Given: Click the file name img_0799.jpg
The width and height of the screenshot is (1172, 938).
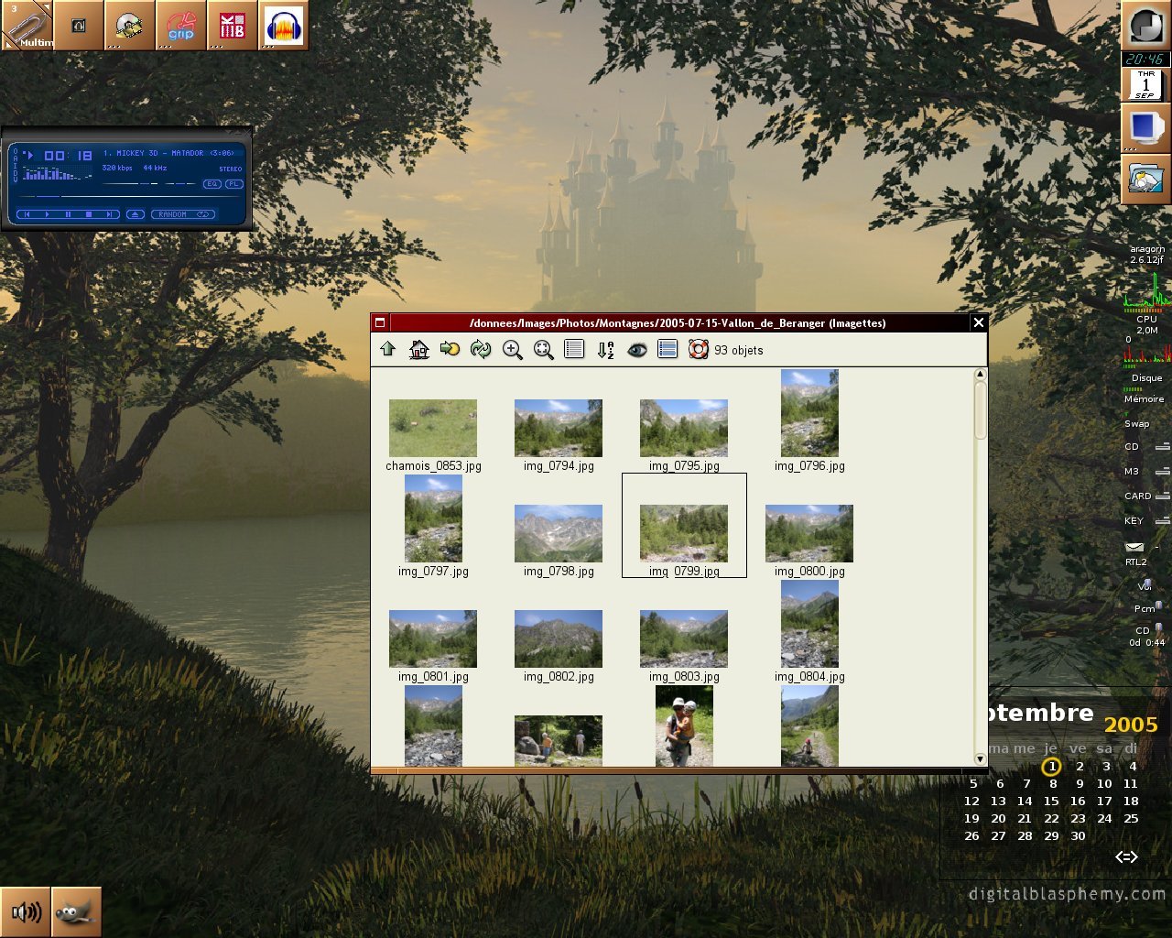Looking at the screenshot, I should click(684, 571).
